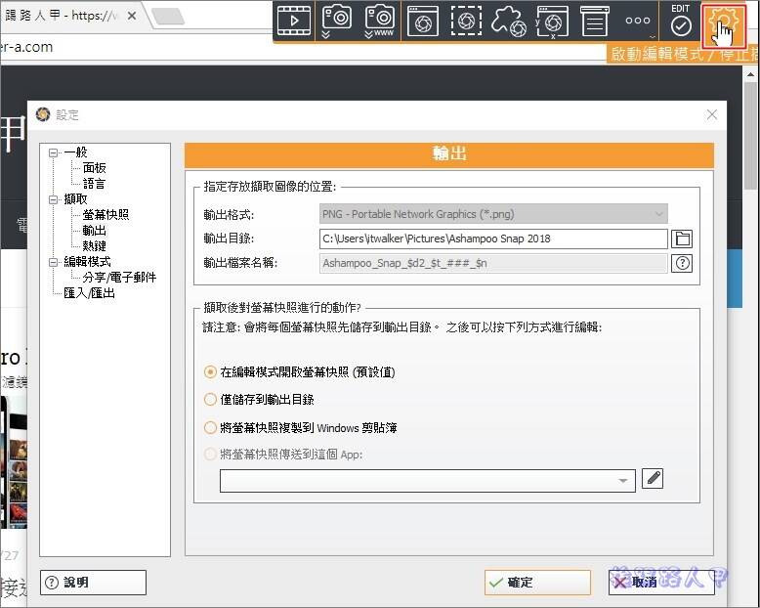Browse for output directory folder icon

point(682,239)
